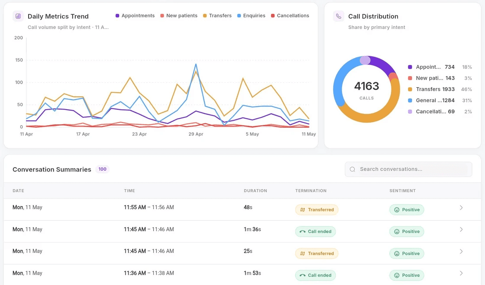Click the Daily Metrics Trend chart icon
The width and height of the screenshot is (485, 285).
18,16
